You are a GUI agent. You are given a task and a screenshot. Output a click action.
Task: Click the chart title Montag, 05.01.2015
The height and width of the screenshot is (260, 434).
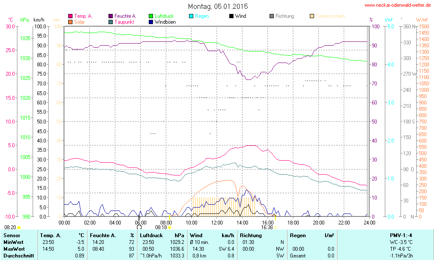[x=218, y=7]
